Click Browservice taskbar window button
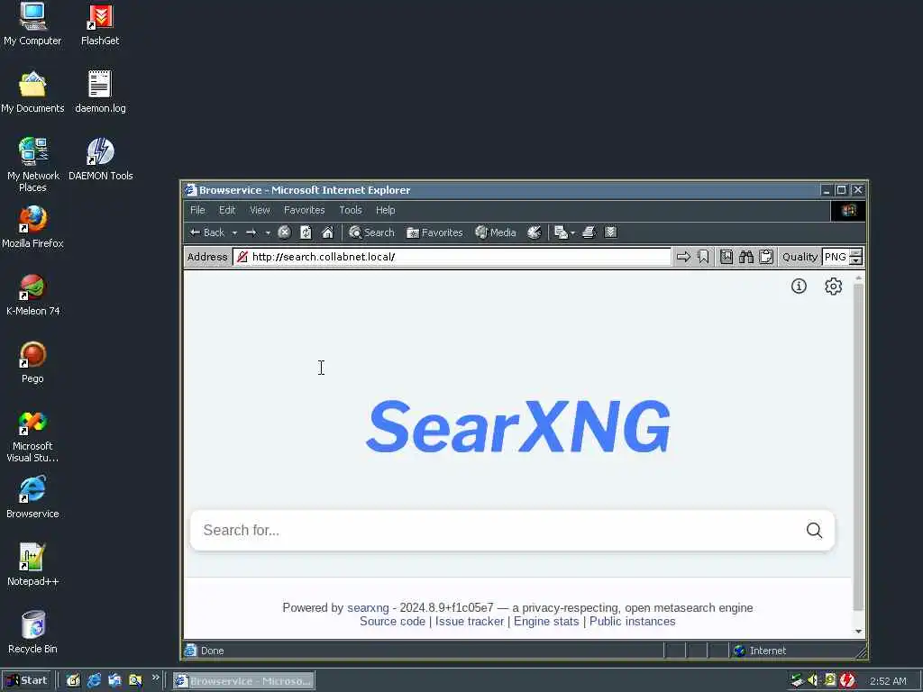The height and width of the screenshot is (692, 923). click(243, 681)
